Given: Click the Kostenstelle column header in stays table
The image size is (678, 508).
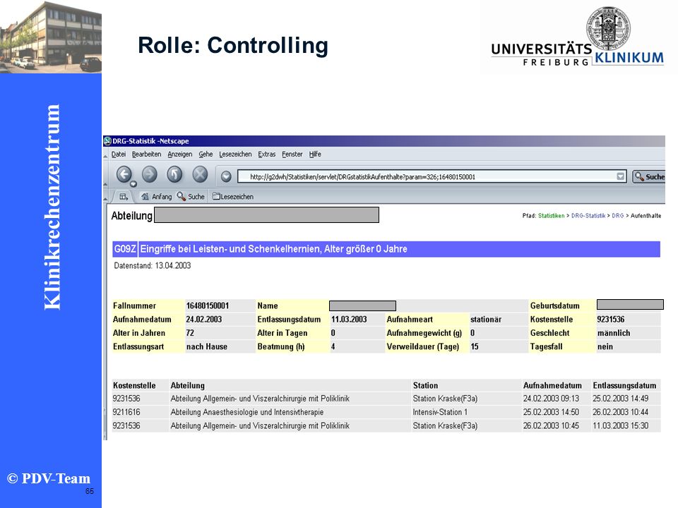Looking at the screenshot, I should point(134,385).
